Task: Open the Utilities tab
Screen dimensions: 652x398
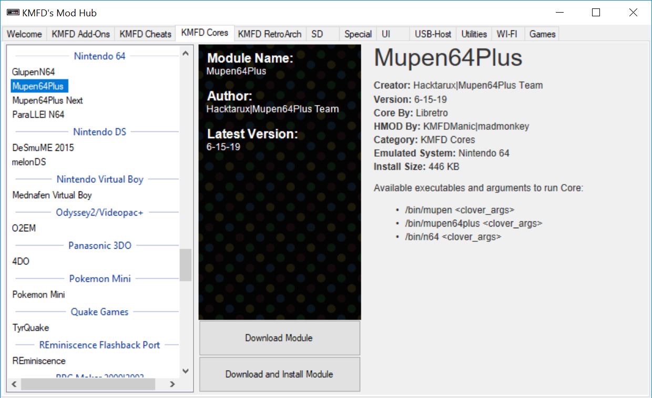Action: click(474, 34)
